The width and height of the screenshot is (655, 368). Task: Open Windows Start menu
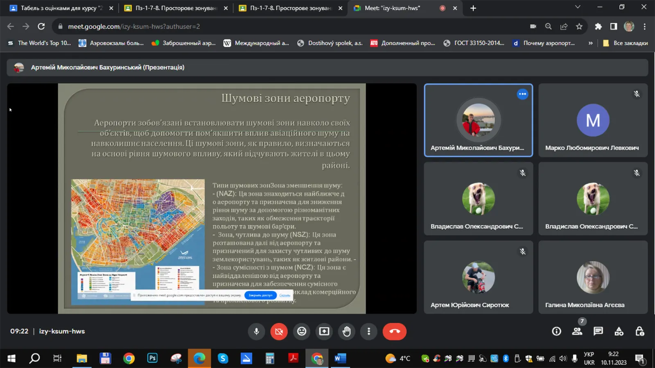[x=11, y=359]
